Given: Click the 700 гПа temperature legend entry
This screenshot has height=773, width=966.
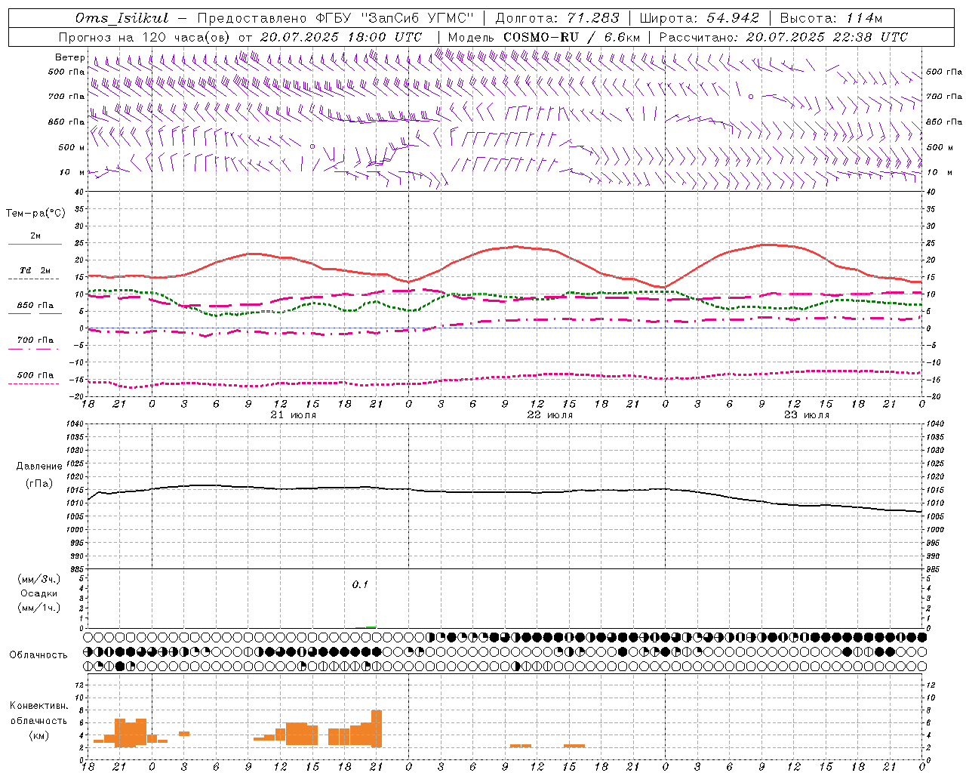Looking at the screenshot, I should [x=35, y=340].
